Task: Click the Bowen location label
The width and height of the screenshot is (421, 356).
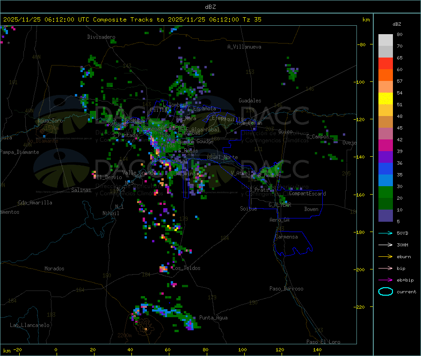Action: click(x=312, y=209)
